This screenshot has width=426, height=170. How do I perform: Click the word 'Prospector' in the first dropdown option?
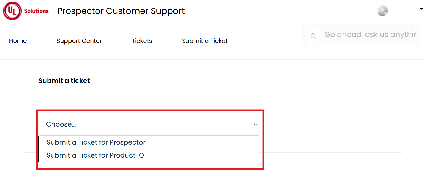[x=128, y=142]
